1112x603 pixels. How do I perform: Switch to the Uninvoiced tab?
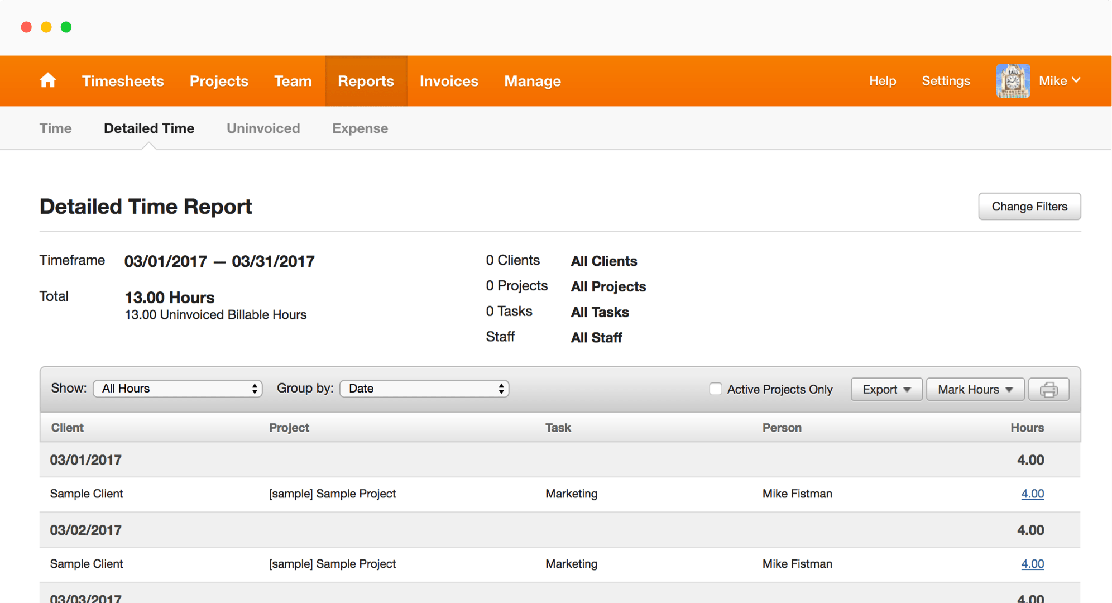263,128
